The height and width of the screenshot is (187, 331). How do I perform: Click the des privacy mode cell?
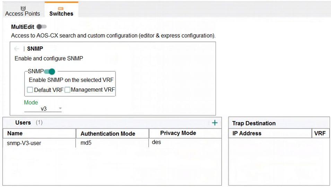coord(156,142)
